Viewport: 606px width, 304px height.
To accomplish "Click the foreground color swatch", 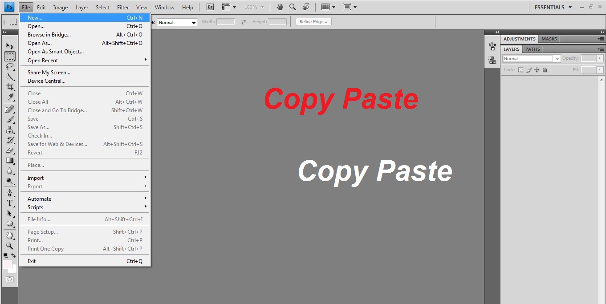I will tap(8, 264).
